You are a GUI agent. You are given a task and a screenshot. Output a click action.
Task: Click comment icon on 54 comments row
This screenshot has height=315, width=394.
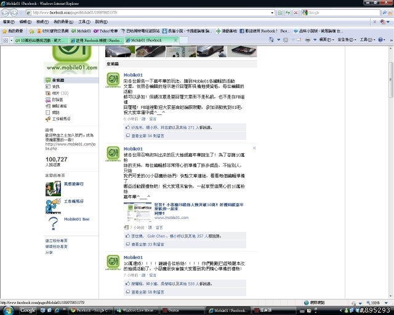[x=127, y=135]
